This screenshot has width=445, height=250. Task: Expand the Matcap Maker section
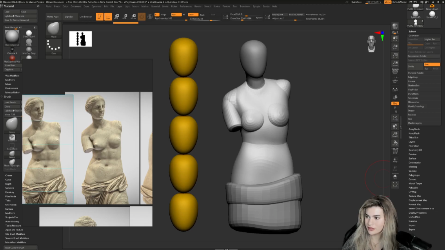point(13,92)
